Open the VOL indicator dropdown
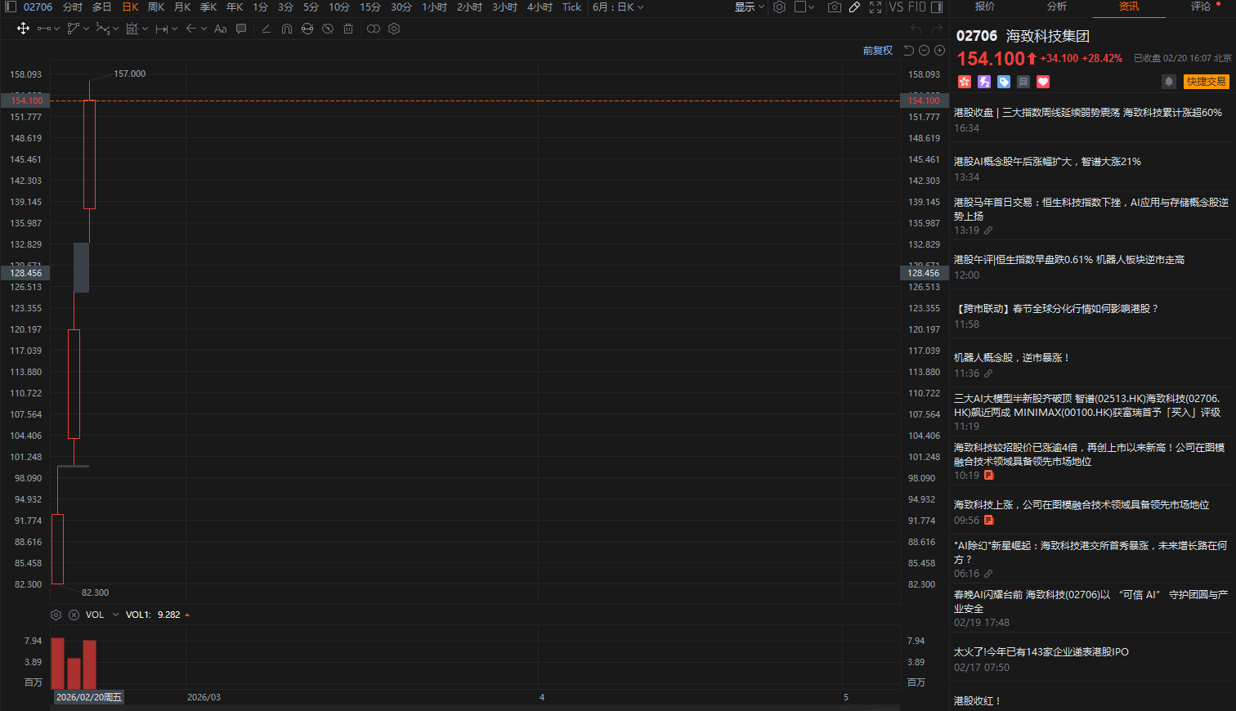 click(x=115, y=615)
